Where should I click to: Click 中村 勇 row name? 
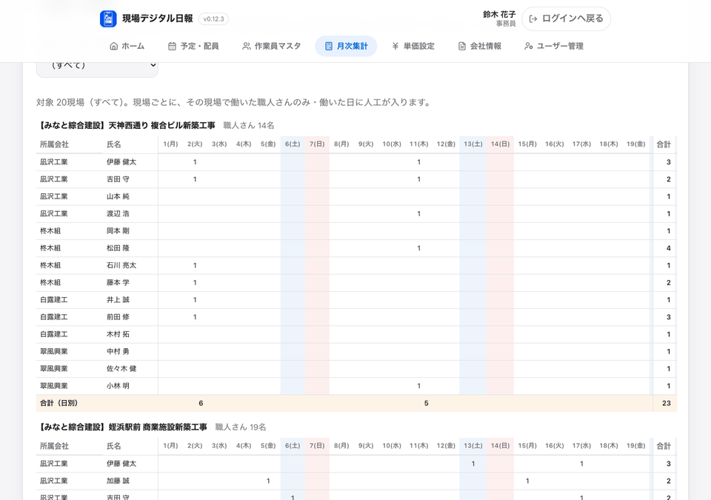118,352
